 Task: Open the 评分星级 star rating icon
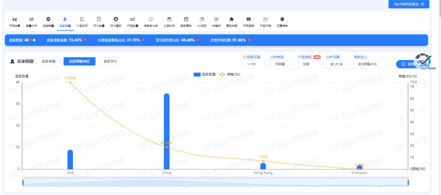coord(116,19)
